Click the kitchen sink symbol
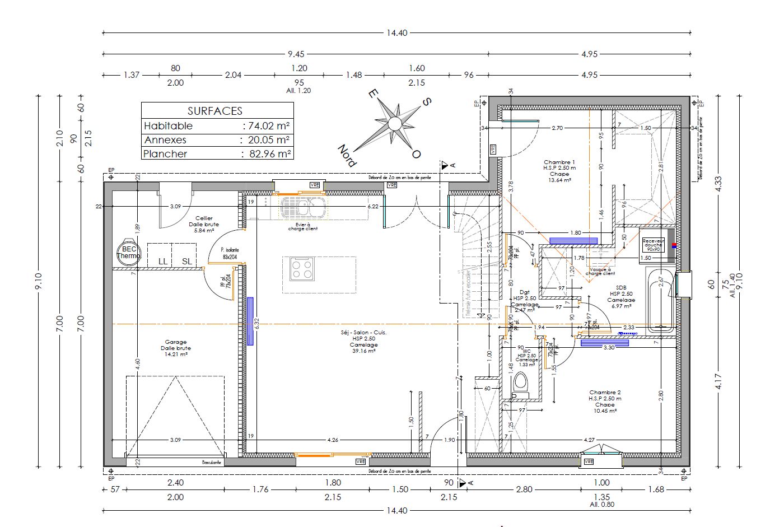This screenshot has height=527, width=770. 302,207
